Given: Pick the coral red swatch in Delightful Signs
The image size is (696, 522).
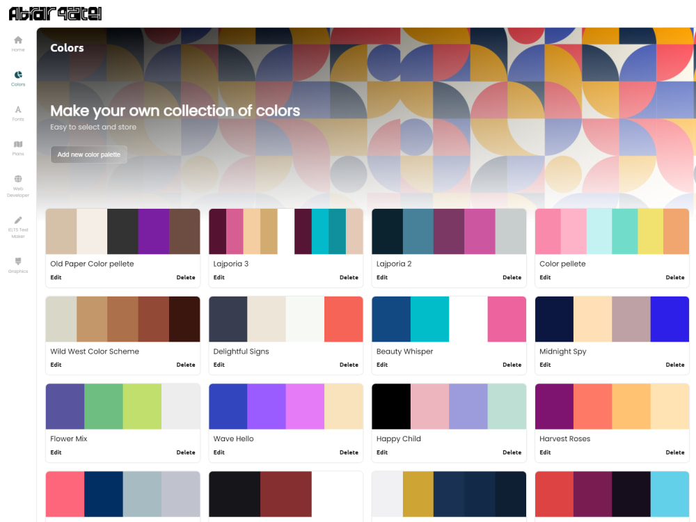Looking at the screenshot, I should coord(344,319).
